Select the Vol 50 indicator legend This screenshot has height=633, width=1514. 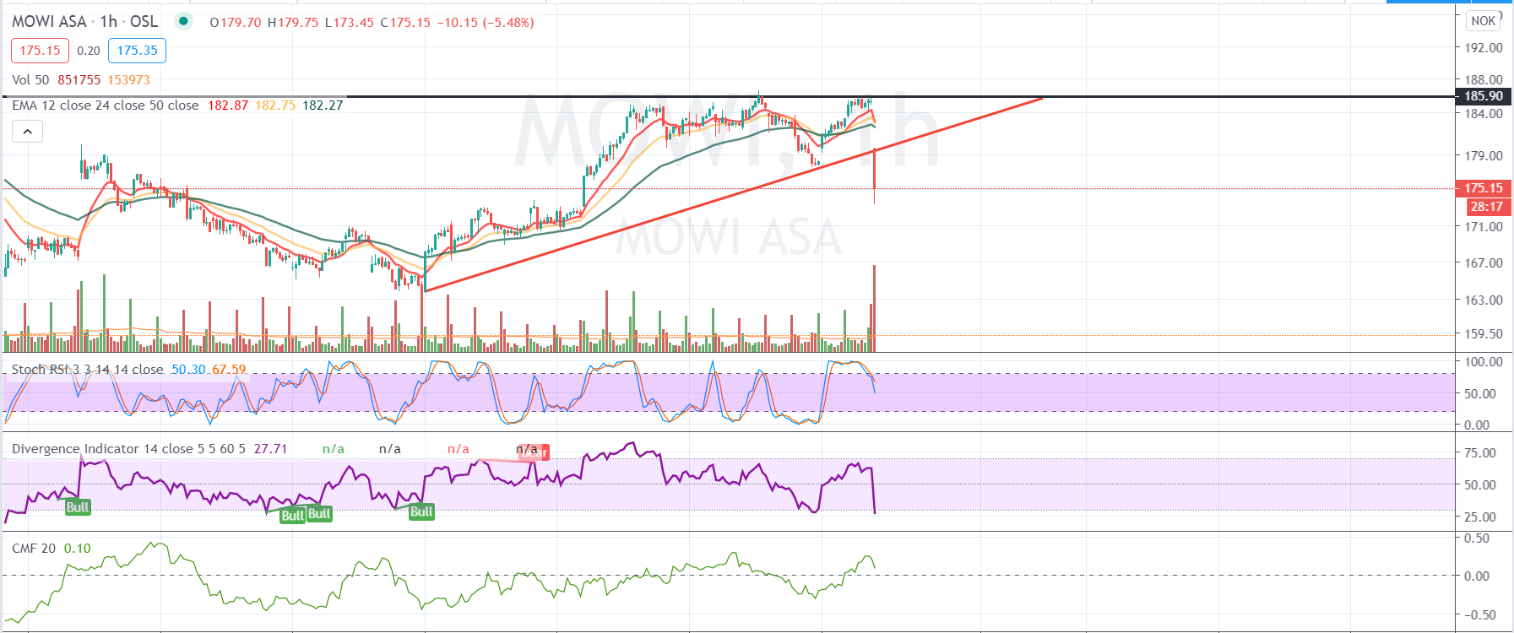[x=30, y=80]
